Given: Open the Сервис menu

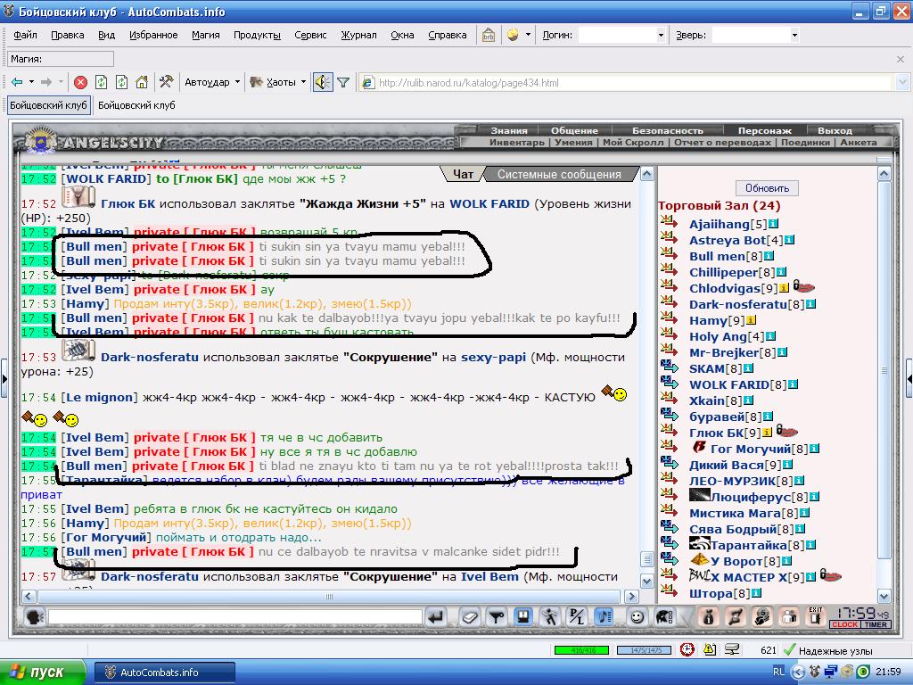Looking at the screenshot, I should click(x=310, y=35).
